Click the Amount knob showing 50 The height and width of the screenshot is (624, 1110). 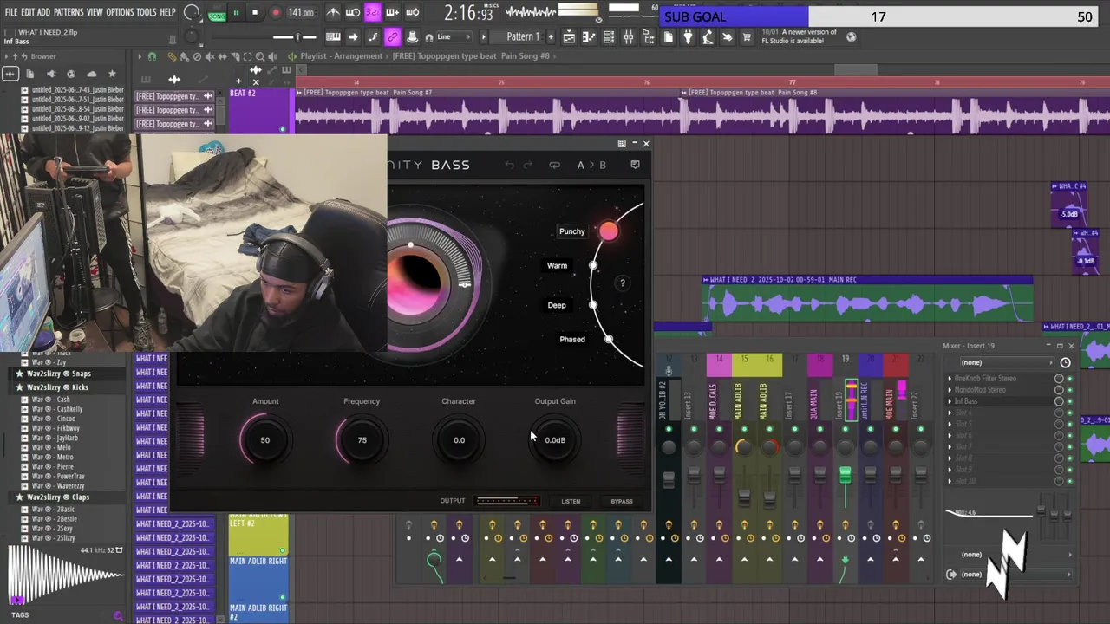pos(265,439)
